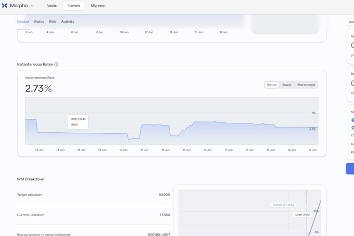Open the Vaults page

pyautogui.click(x=52, y=6)
